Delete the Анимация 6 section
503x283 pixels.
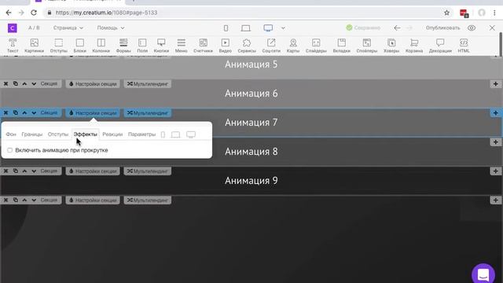6,84
